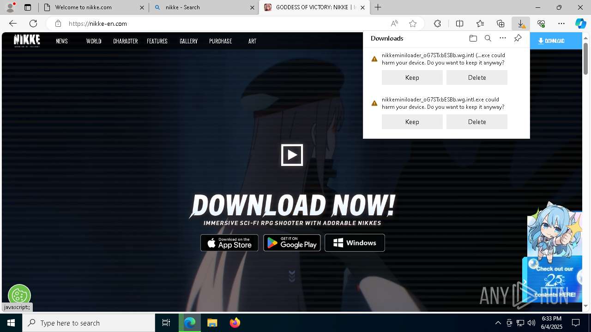The image size is (591, 332).
Task: Open the tab actions menu icon
Action: pyautogui.click(x=28, y=7)
